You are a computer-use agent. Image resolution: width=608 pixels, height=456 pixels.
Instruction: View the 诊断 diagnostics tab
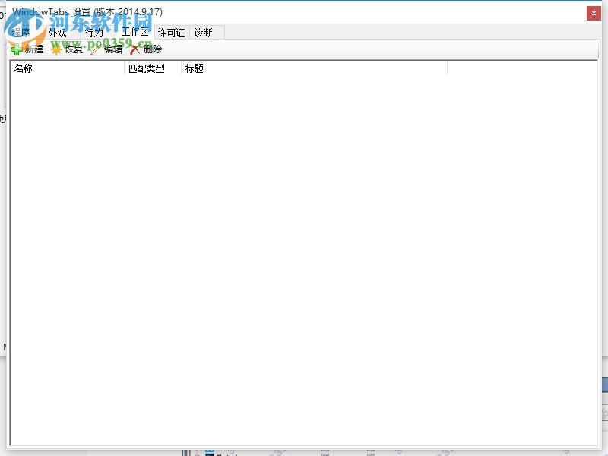point(204,32)
